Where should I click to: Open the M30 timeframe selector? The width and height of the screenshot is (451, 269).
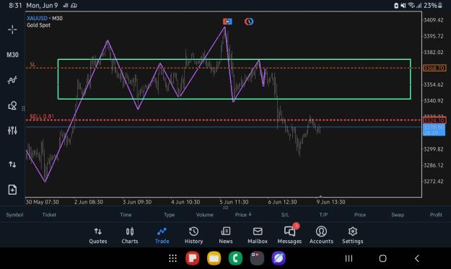click(x=12, y=55)
